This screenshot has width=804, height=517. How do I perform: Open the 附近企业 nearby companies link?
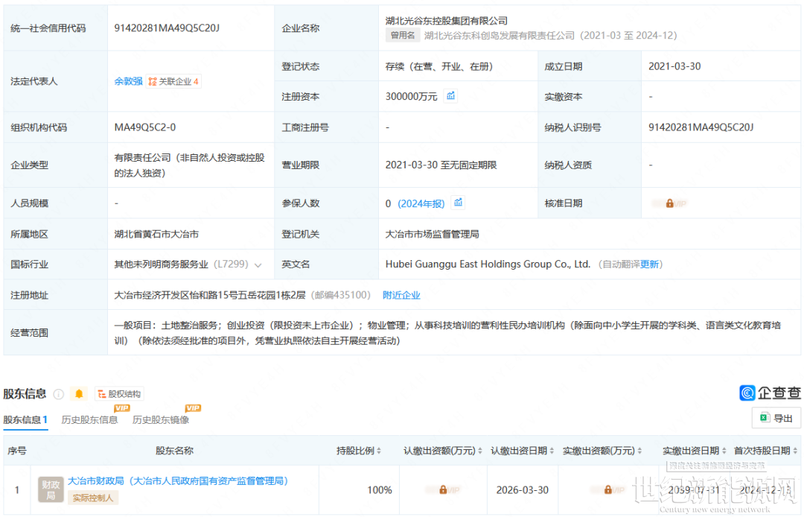401,295
